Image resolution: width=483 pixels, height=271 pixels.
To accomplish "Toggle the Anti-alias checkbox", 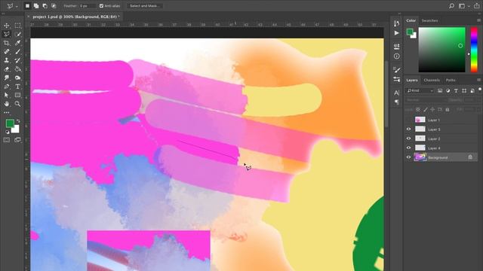I will coord(101,6).
